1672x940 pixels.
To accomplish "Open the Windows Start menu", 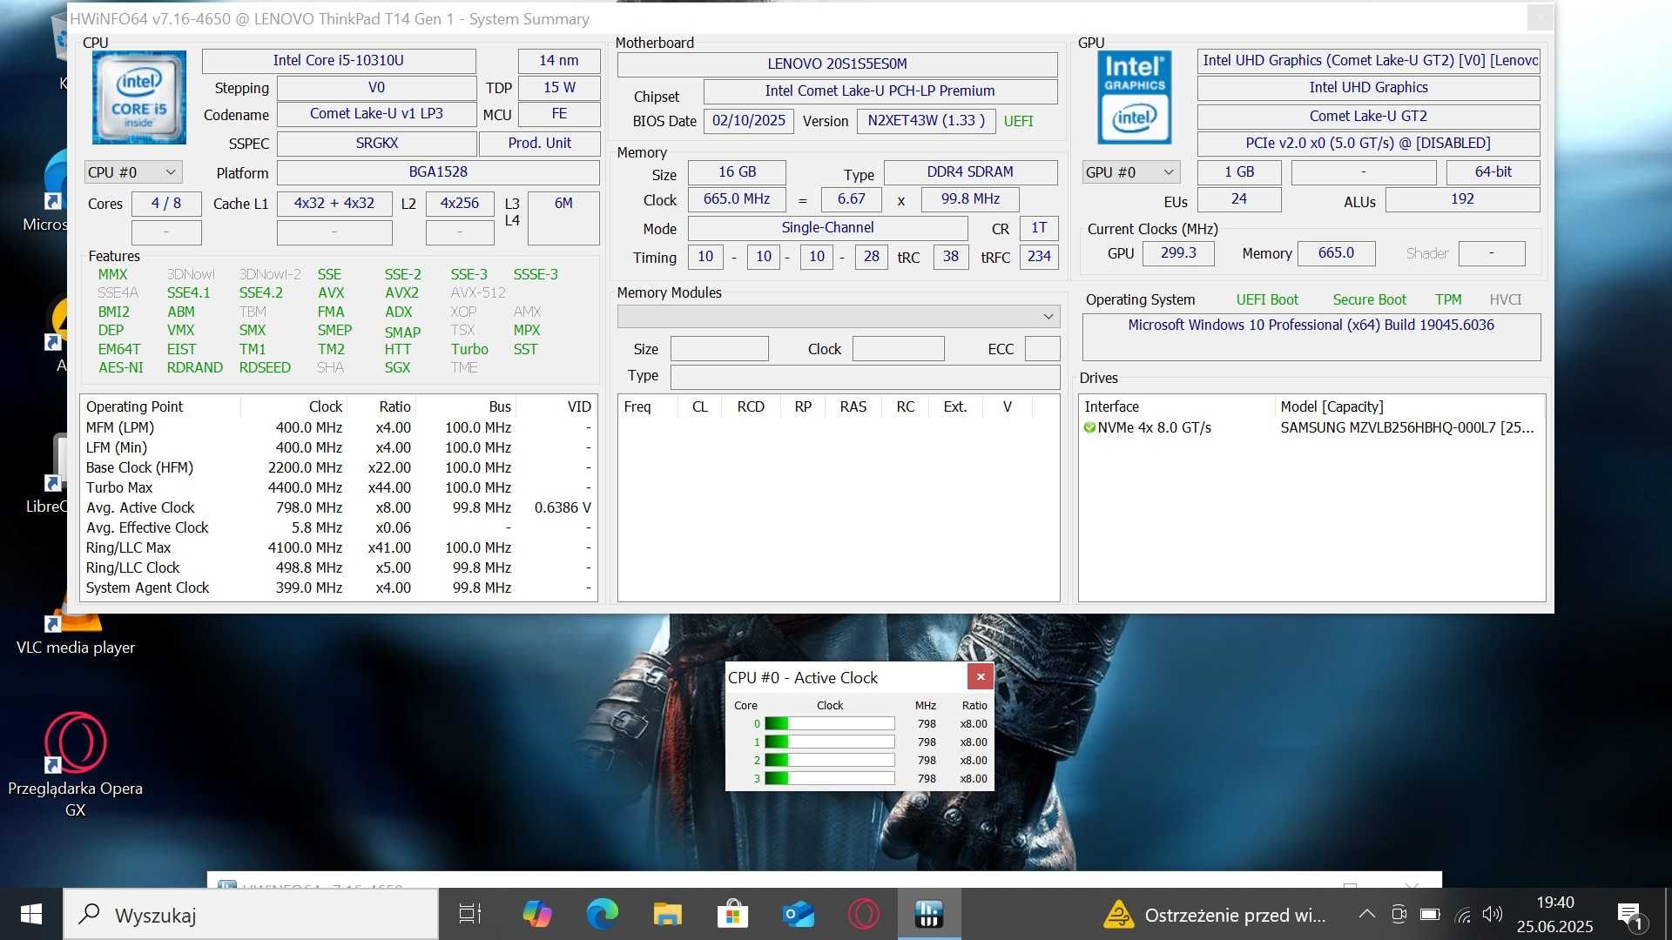I will pos(31,914).
